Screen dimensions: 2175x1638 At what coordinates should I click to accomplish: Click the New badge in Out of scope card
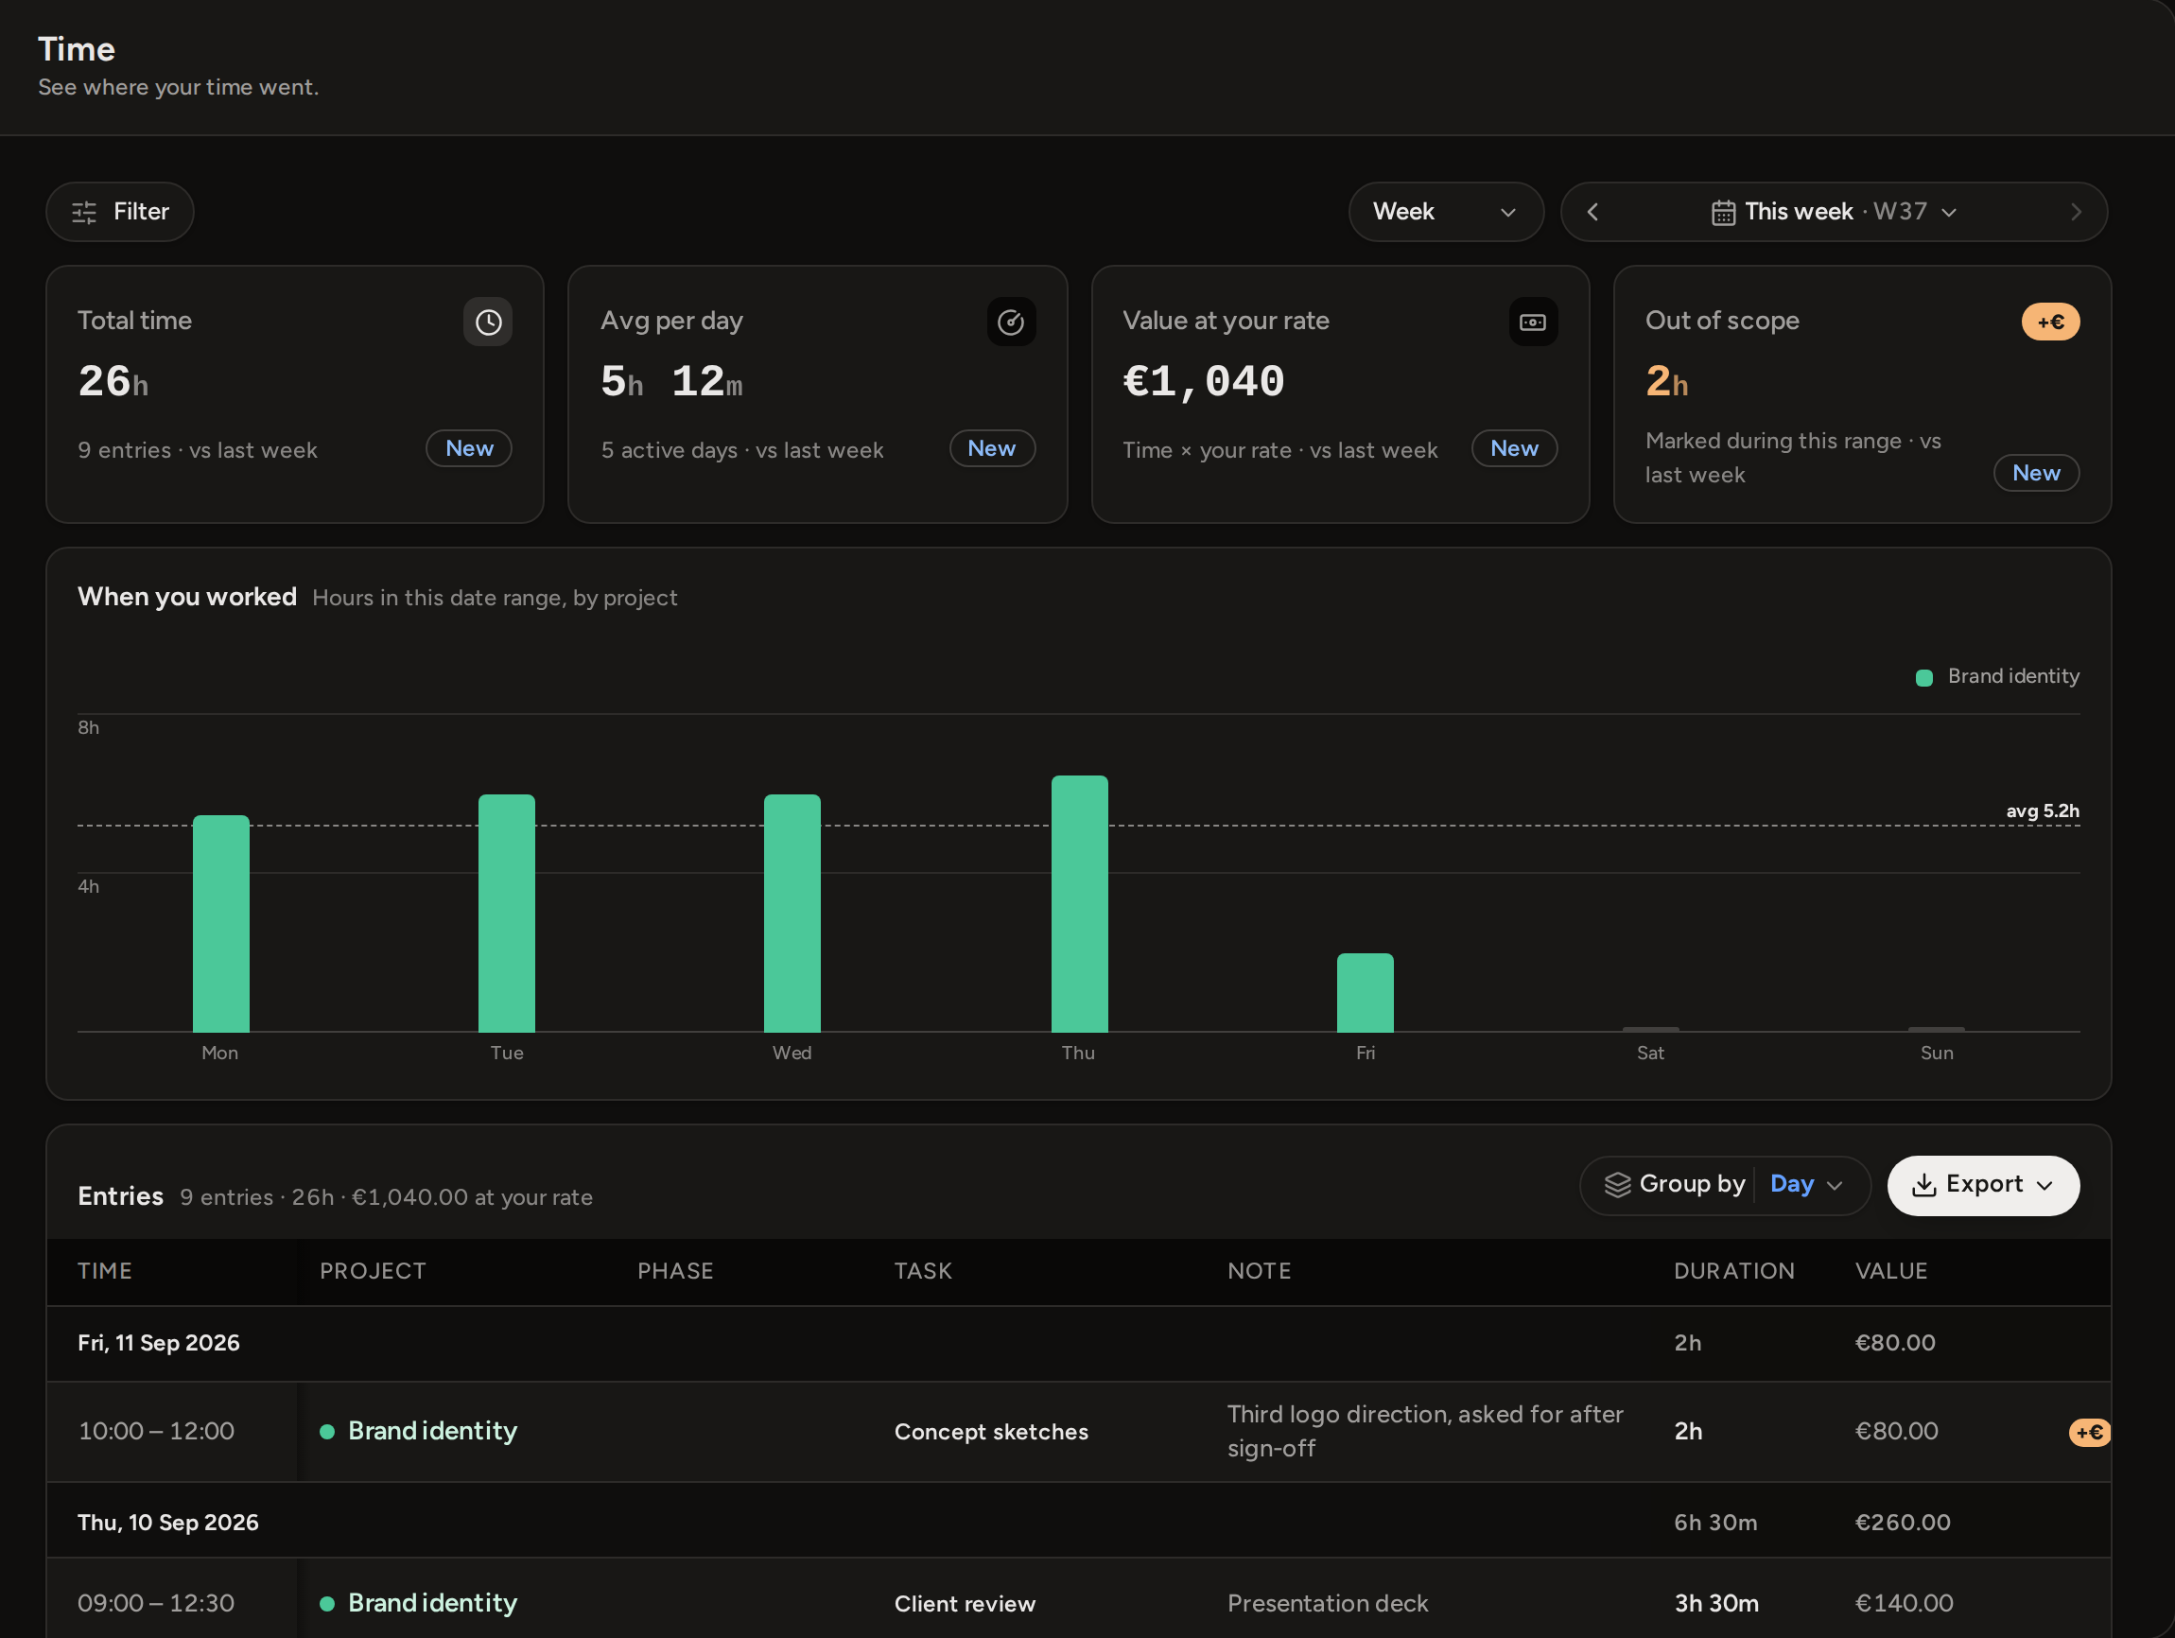tap(2036, 473)
